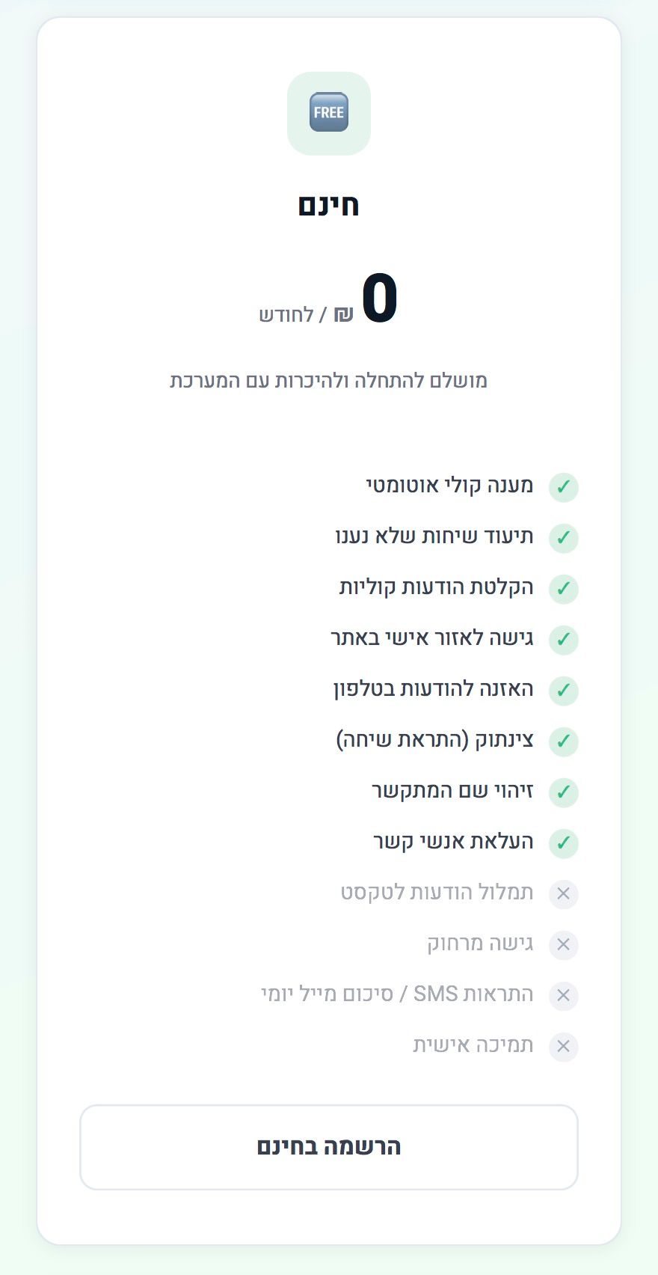The image size is (658, 1275).
Task: Click the checkmark beside הקלטת הודעות קוליות
Action: [x=563, y=589]
